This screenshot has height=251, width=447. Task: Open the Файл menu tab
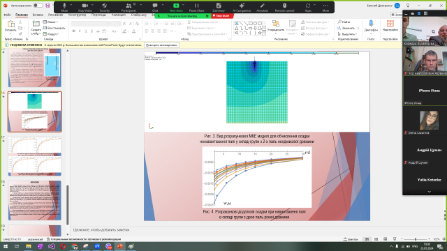[7, 15]
